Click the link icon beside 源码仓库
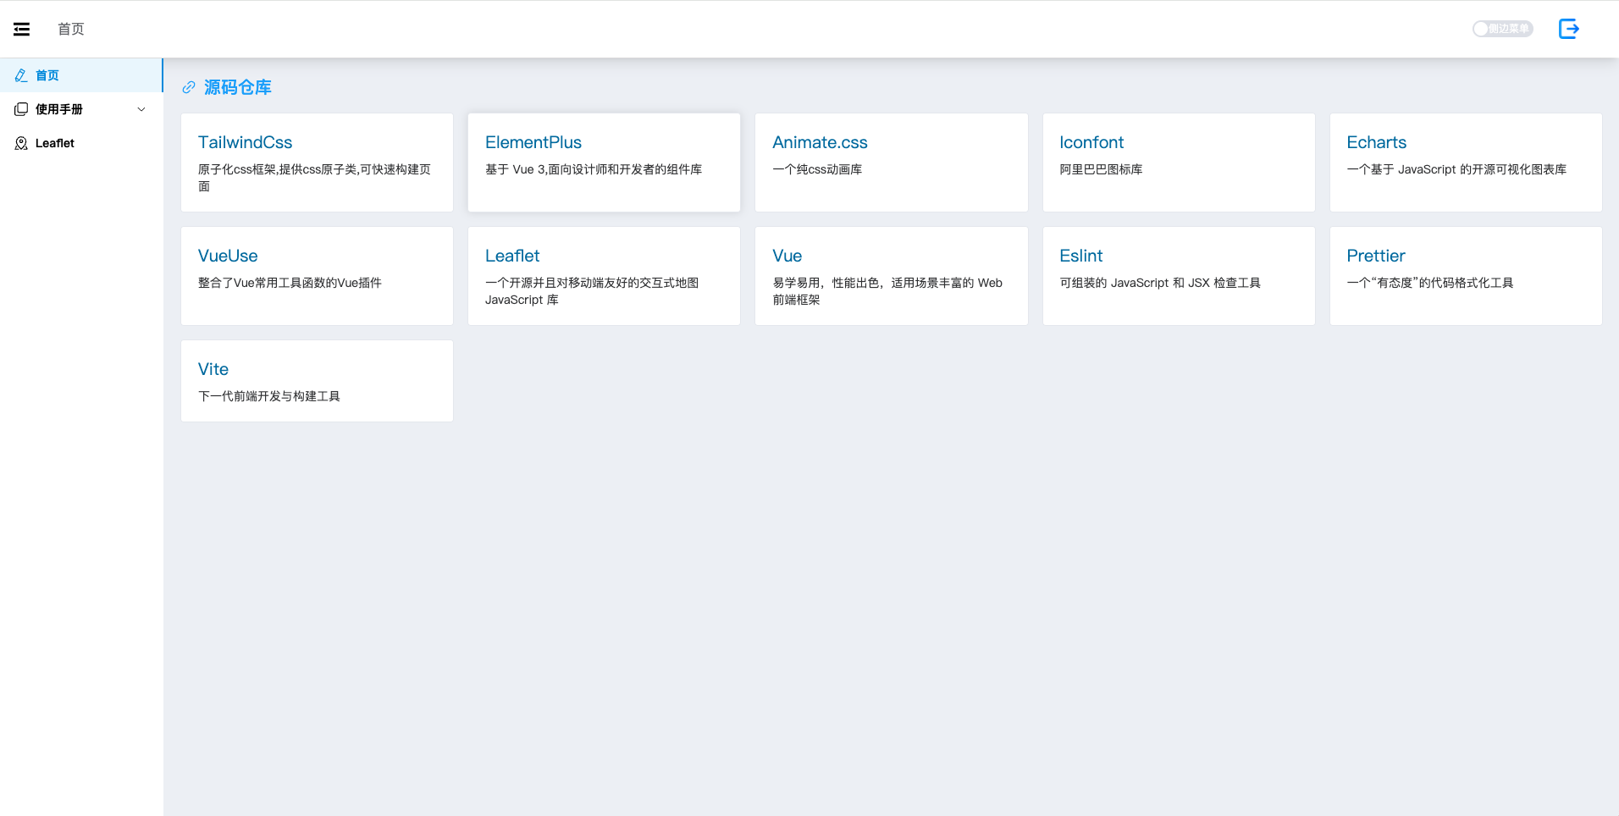 (x=189, y=87)
